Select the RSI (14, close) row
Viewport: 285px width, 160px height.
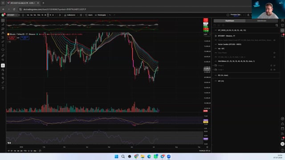pos(246,75)
